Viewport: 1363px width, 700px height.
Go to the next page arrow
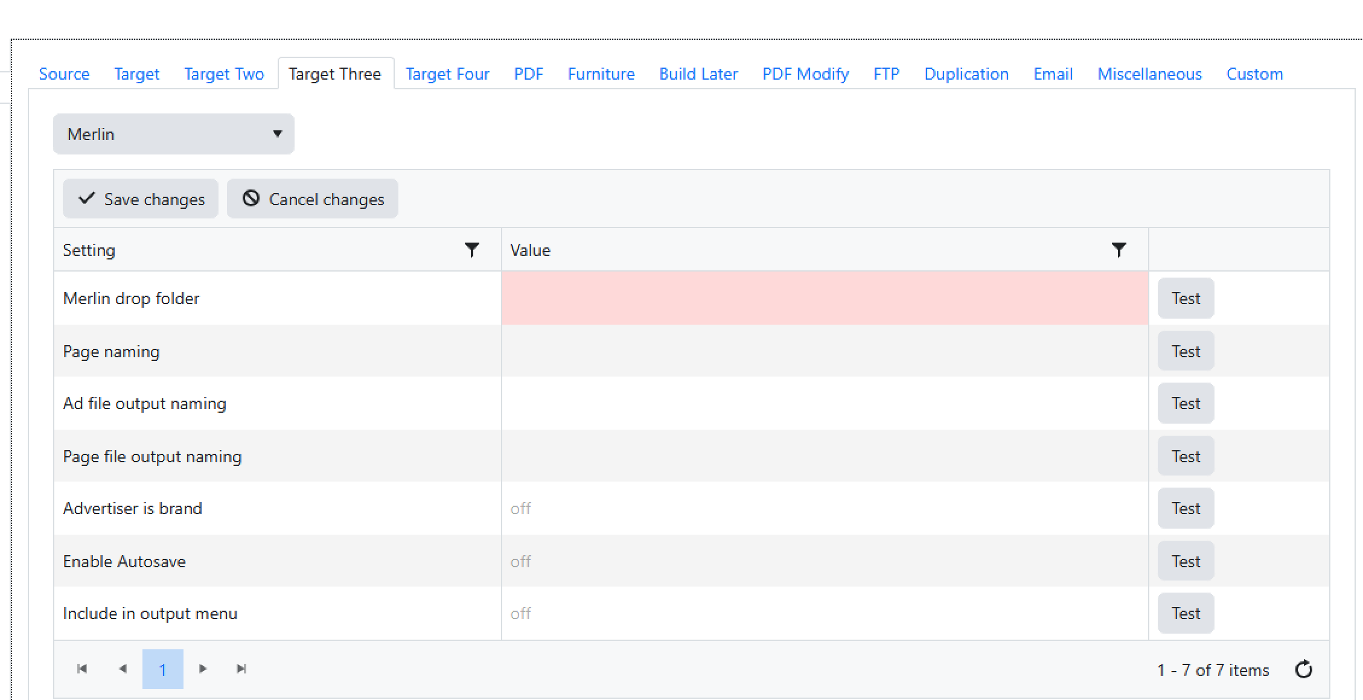[x=203, y=669]
